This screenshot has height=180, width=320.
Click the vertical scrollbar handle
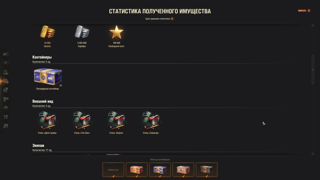pyautogui.click(x=313, y=70)
